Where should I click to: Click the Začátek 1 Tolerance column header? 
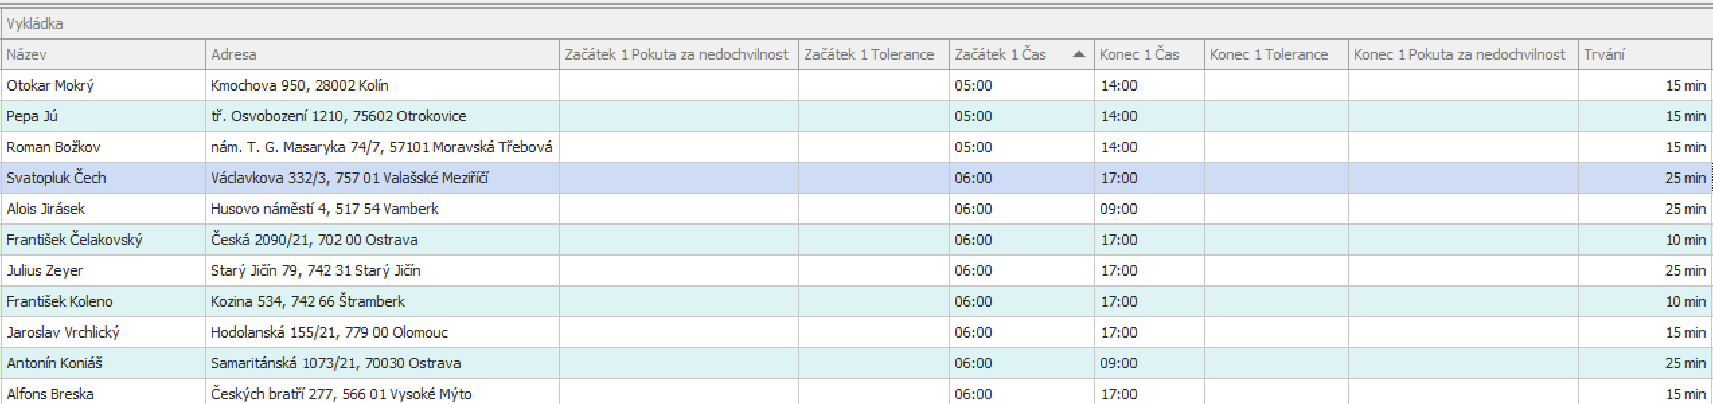[874, 54]
